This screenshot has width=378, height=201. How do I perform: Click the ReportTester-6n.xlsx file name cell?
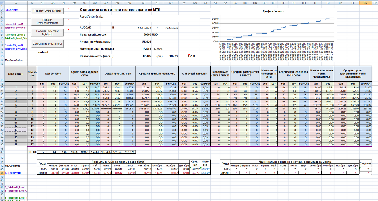(x=92, y=17)
